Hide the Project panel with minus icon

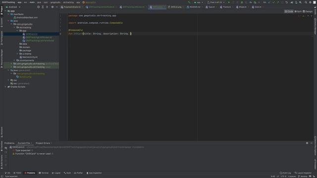[x=56, y=7]
